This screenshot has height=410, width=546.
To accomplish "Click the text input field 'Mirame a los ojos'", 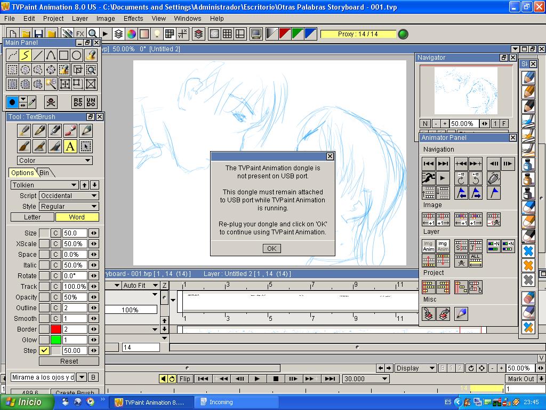I will click(x=43, y=377).
